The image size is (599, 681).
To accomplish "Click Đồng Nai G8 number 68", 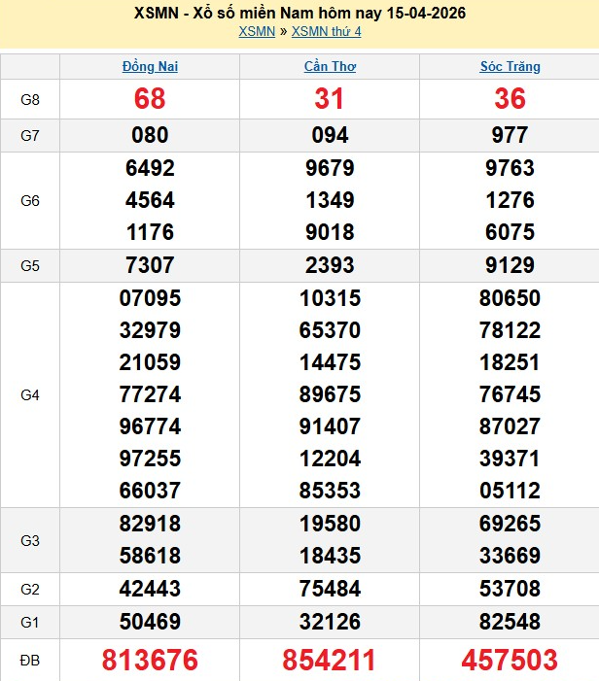I will (x=150, y=99).
